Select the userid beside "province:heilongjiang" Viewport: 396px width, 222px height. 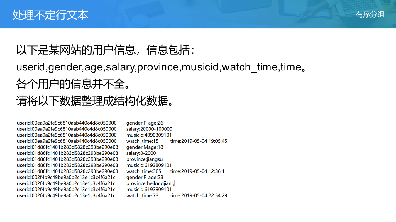66,183
